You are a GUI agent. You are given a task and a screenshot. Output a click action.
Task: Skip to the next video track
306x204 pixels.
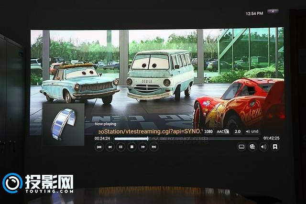[x=154, y=147]
